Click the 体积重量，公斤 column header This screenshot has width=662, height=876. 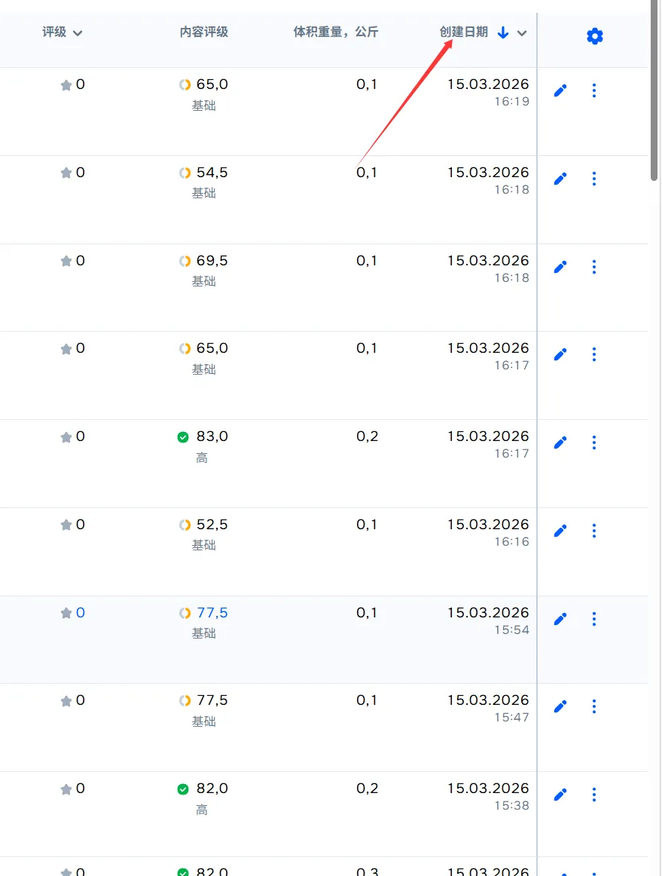[335, 32]
